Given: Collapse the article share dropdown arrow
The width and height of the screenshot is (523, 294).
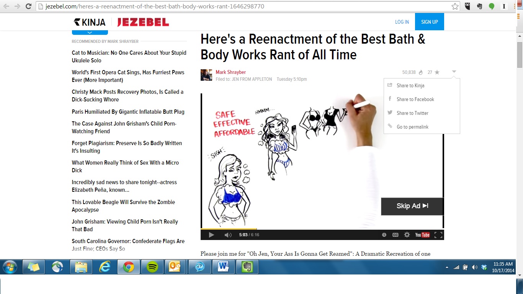Looking at the screenshot, I should (454, 72).
